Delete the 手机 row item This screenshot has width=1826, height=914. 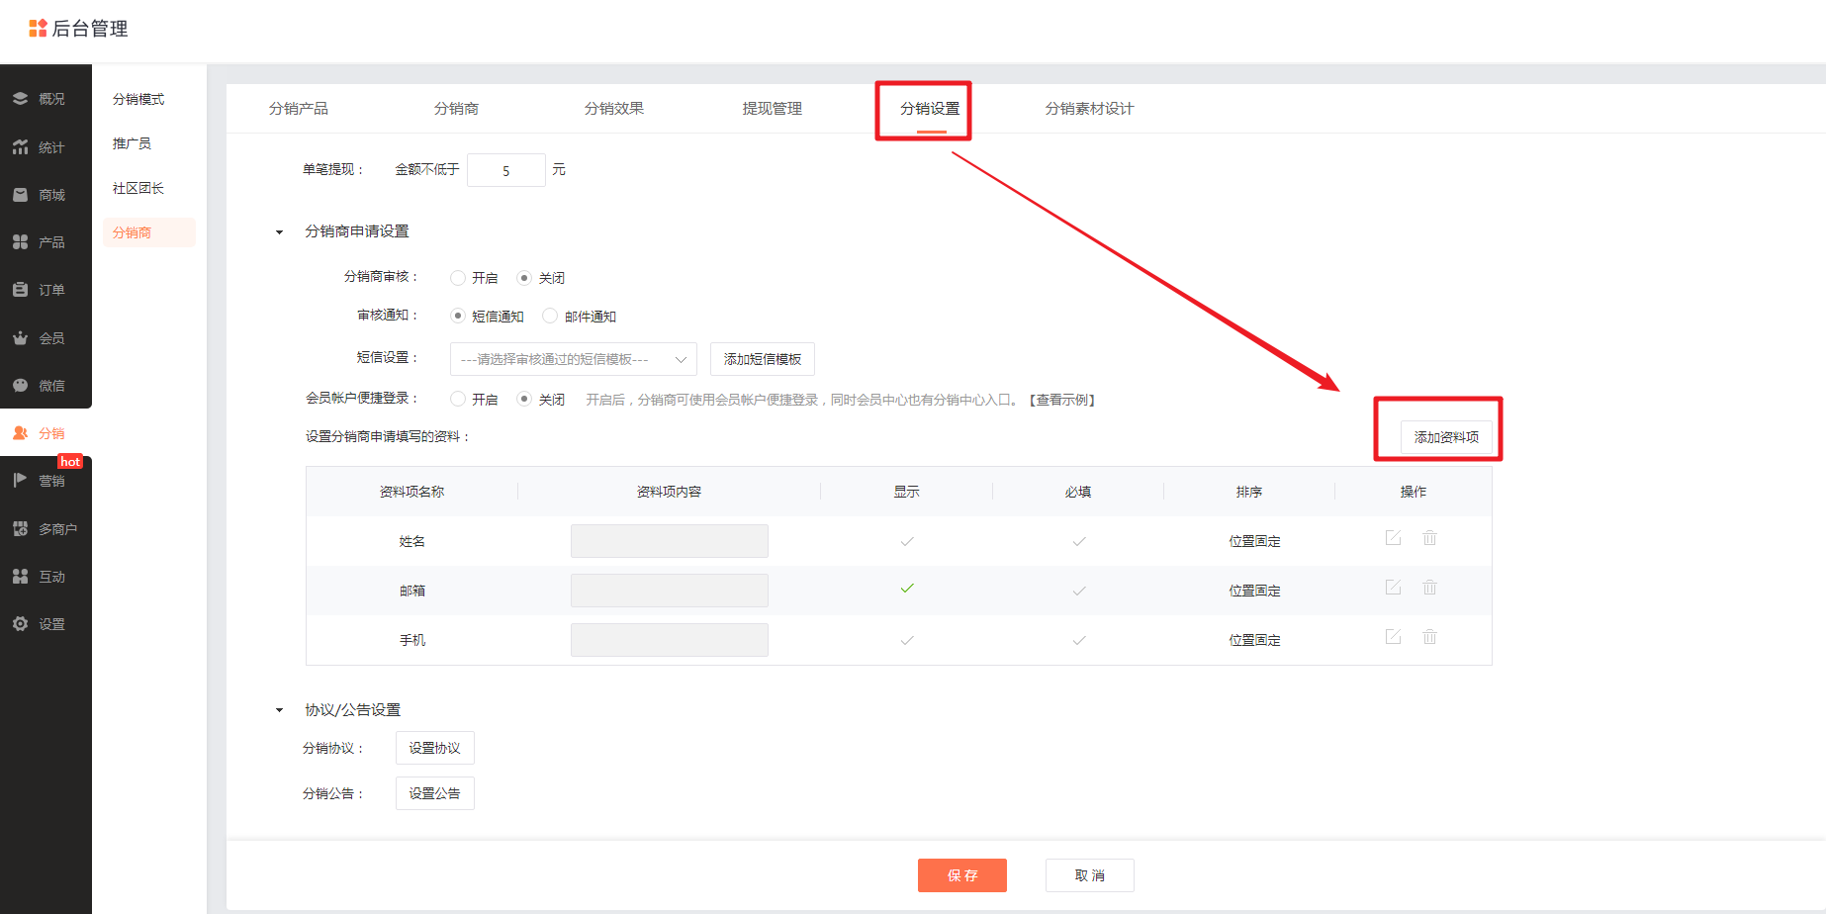coord(1429,637)
